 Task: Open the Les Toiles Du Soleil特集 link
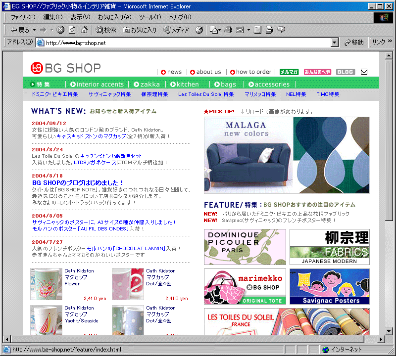click(206, 94)
